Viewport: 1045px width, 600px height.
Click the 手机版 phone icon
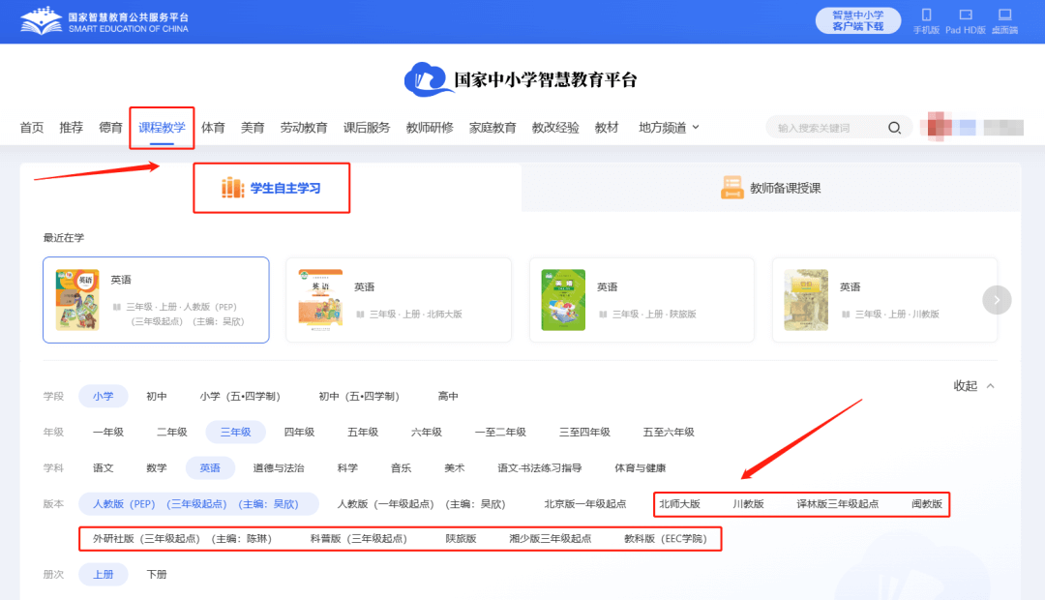tap(926, 15)
